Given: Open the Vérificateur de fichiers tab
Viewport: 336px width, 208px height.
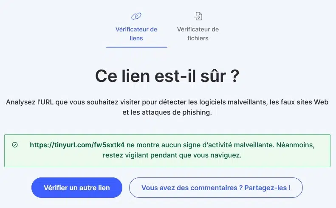Looking at the screenshot, I should tap(198, 34).
